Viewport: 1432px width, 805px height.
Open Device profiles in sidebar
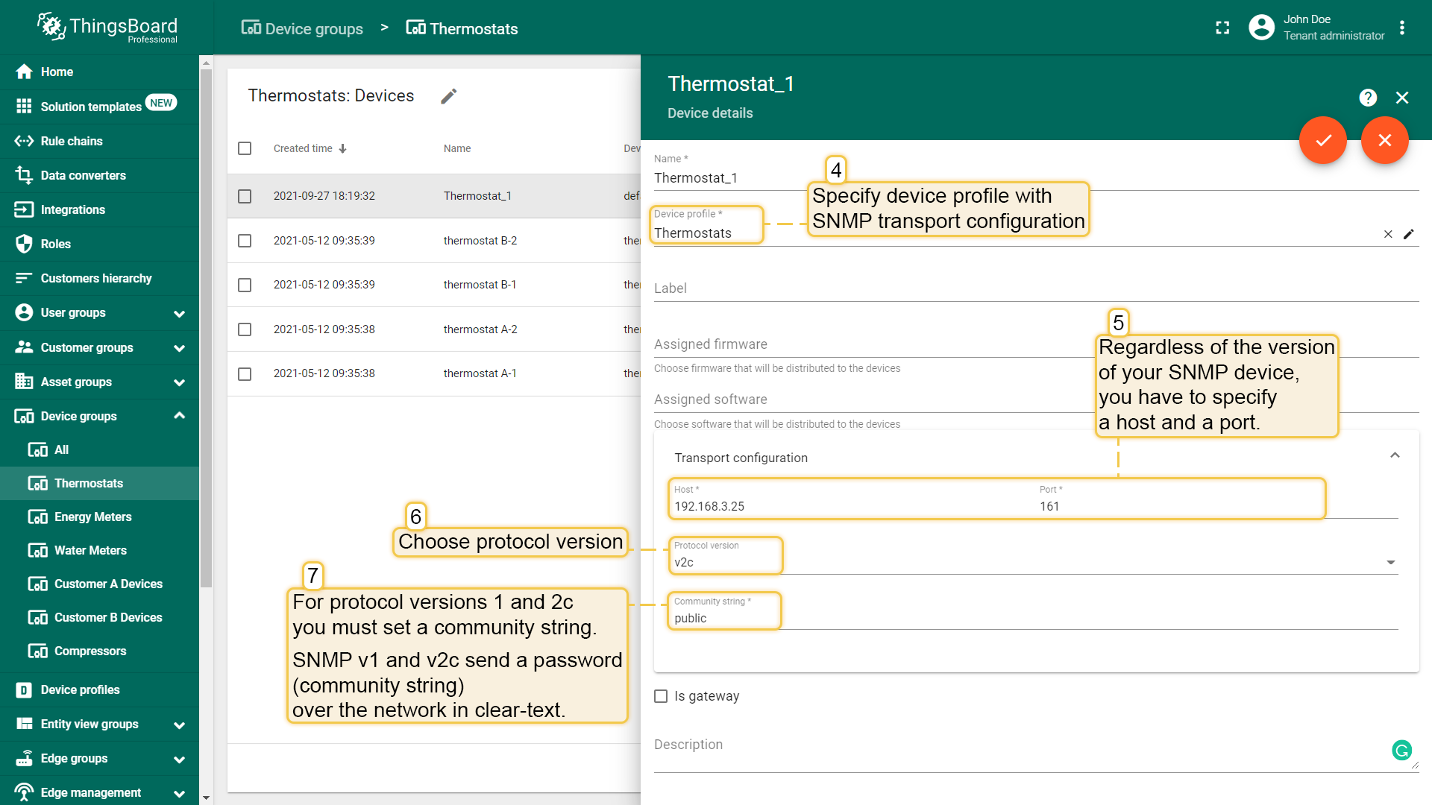[x=80, y=689]
